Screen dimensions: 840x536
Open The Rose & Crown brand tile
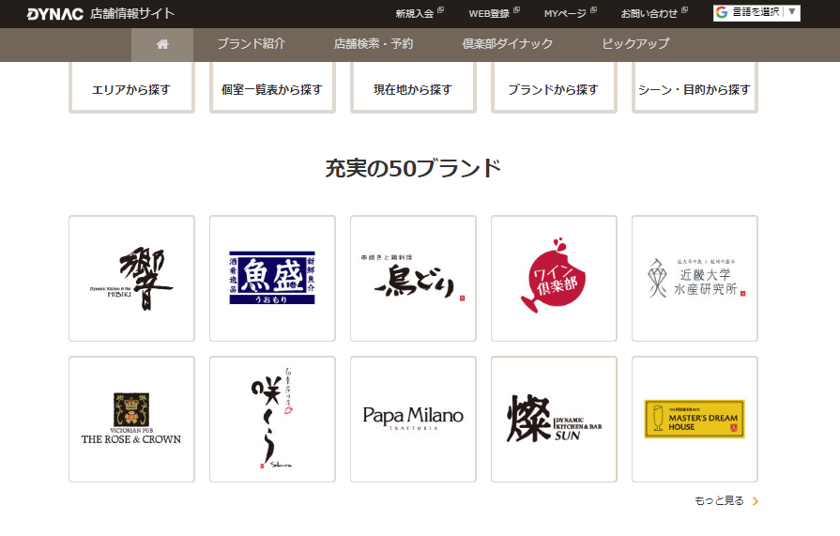point(131,420)
